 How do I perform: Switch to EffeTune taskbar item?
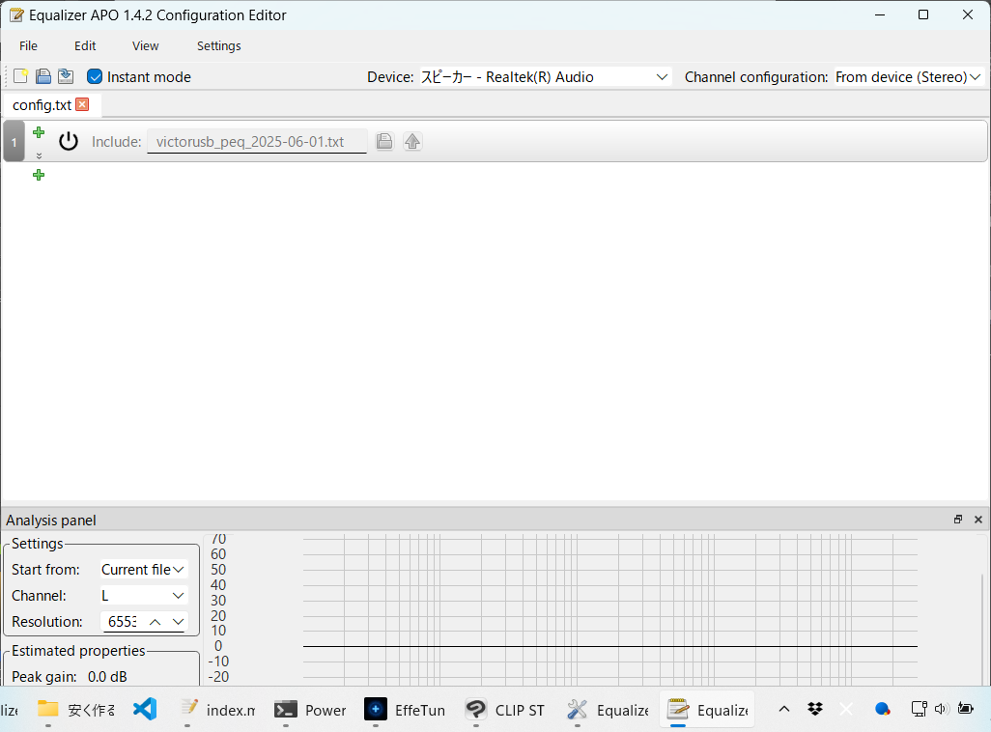coord(405,709)
